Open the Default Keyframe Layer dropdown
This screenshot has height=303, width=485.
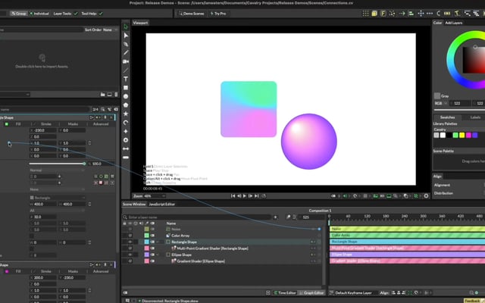[x=356, y=292]
